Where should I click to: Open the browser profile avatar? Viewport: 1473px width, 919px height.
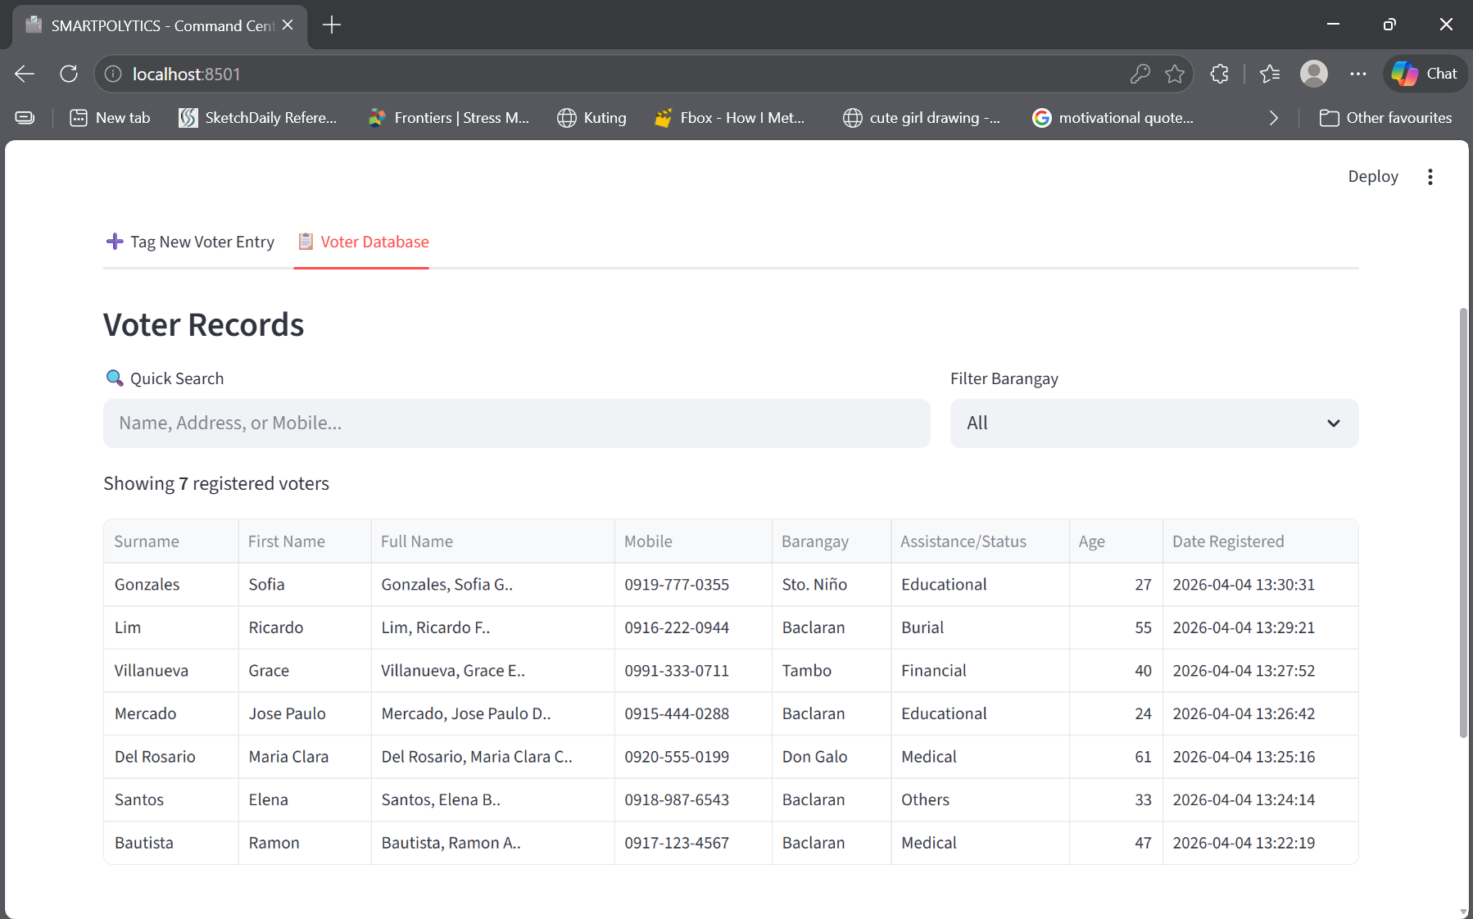pyautogui.click(x=1314, y=74)
